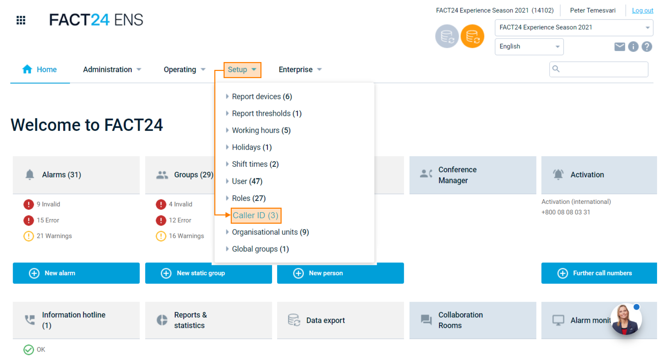Open Caller ID (3)
669x356 pixels.
[x=256, y=216]
